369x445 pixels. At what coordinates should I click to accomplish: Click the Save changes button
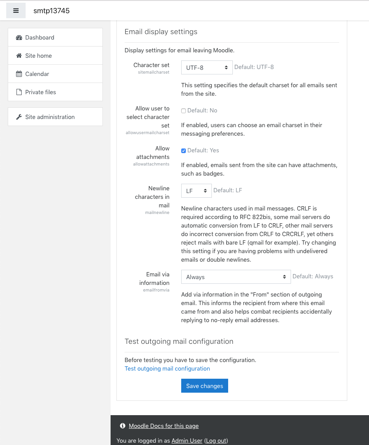tap(204, 386)
